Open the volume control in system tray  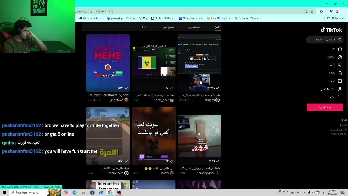tap(313, 192)
